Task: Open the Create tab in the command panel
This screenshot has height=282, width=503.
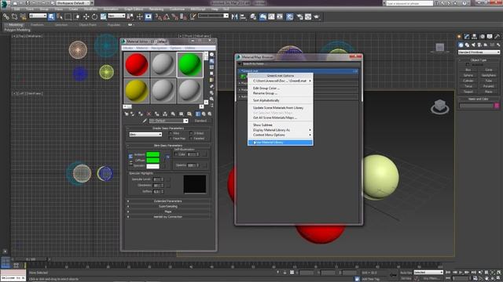Action: [459, 37]
